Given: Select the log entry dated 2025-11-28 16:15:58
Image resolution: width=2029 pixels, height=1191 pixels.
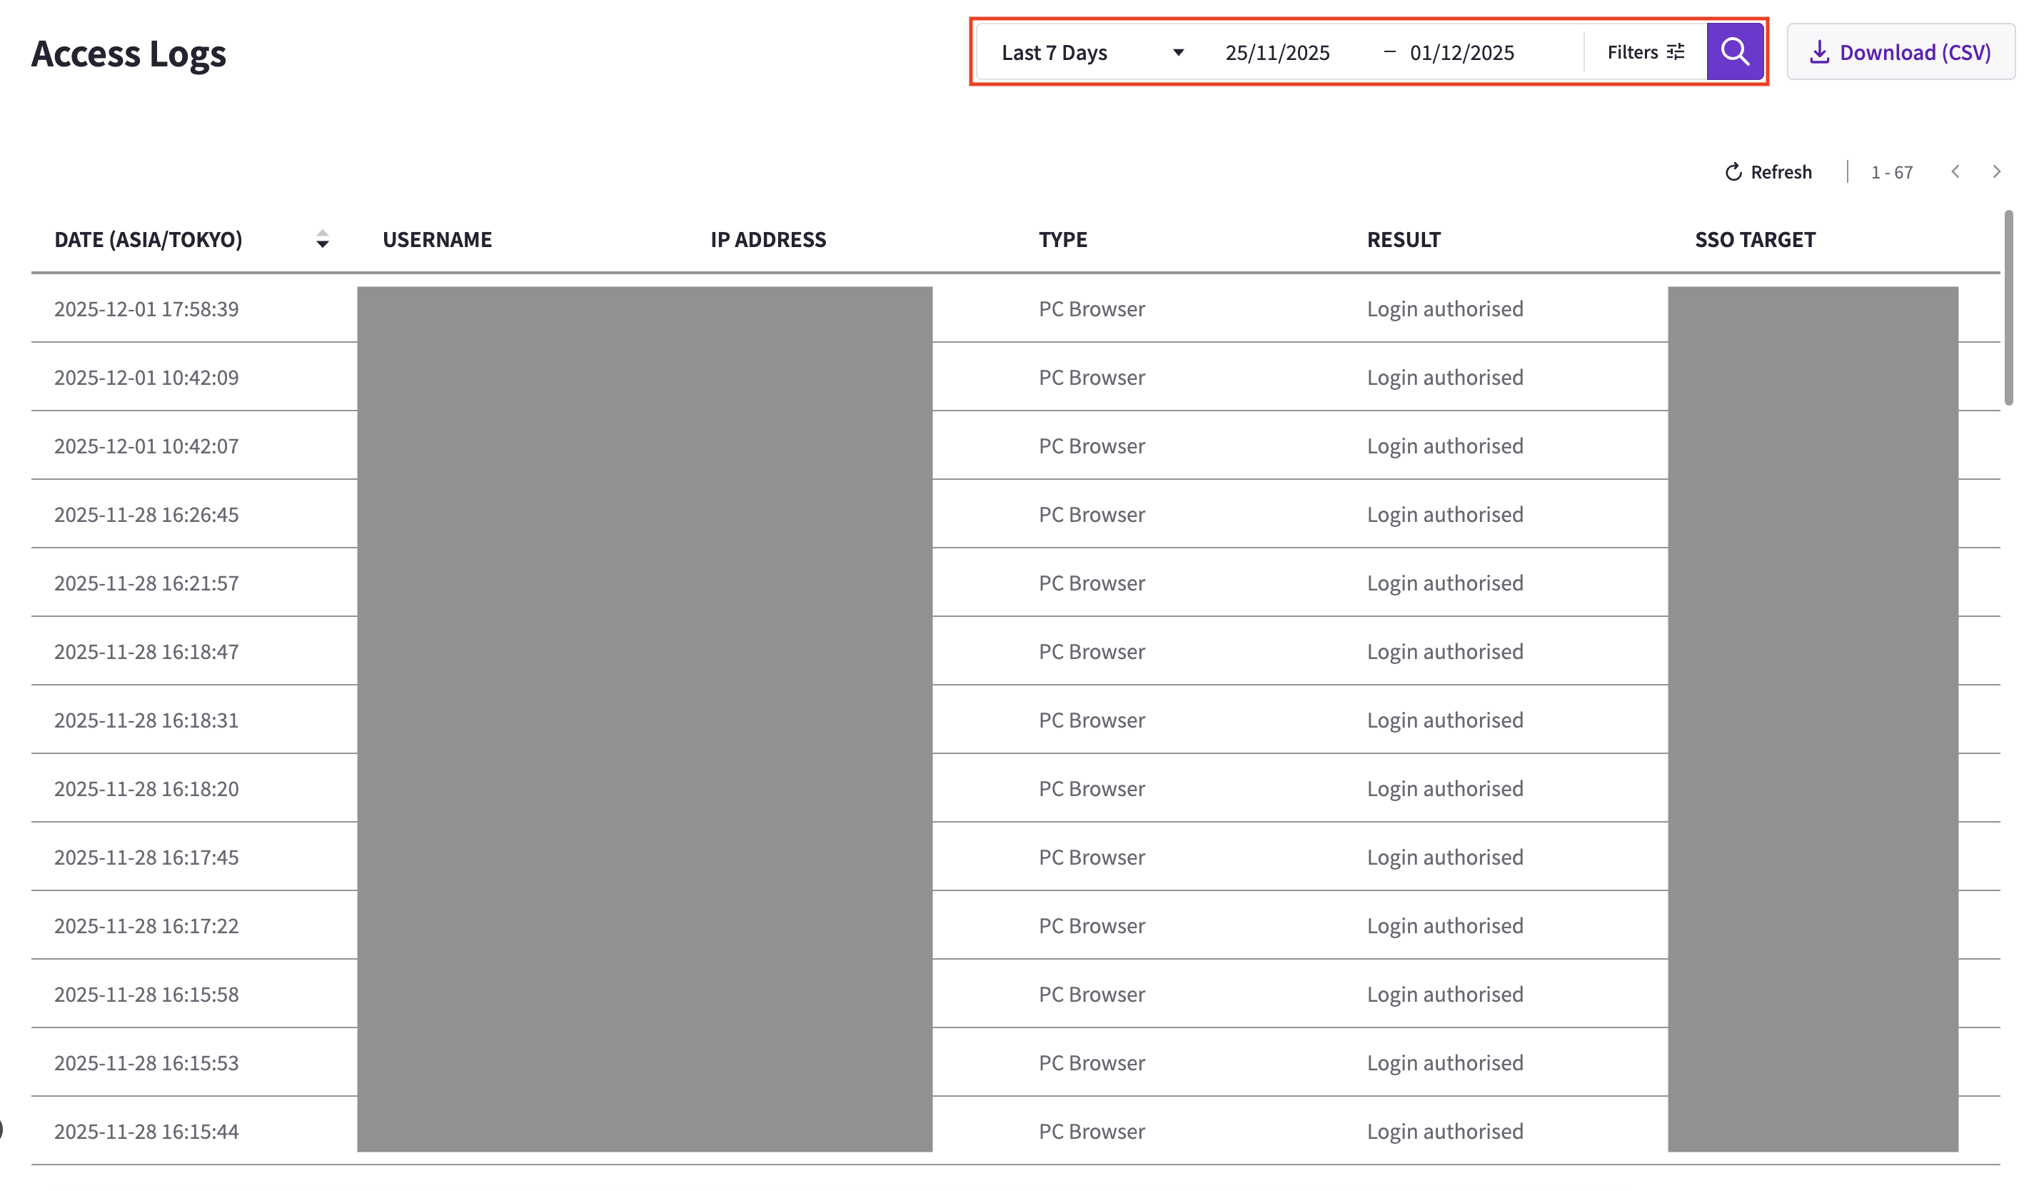Looking at the screenshot, I should tap(1015, 994).
